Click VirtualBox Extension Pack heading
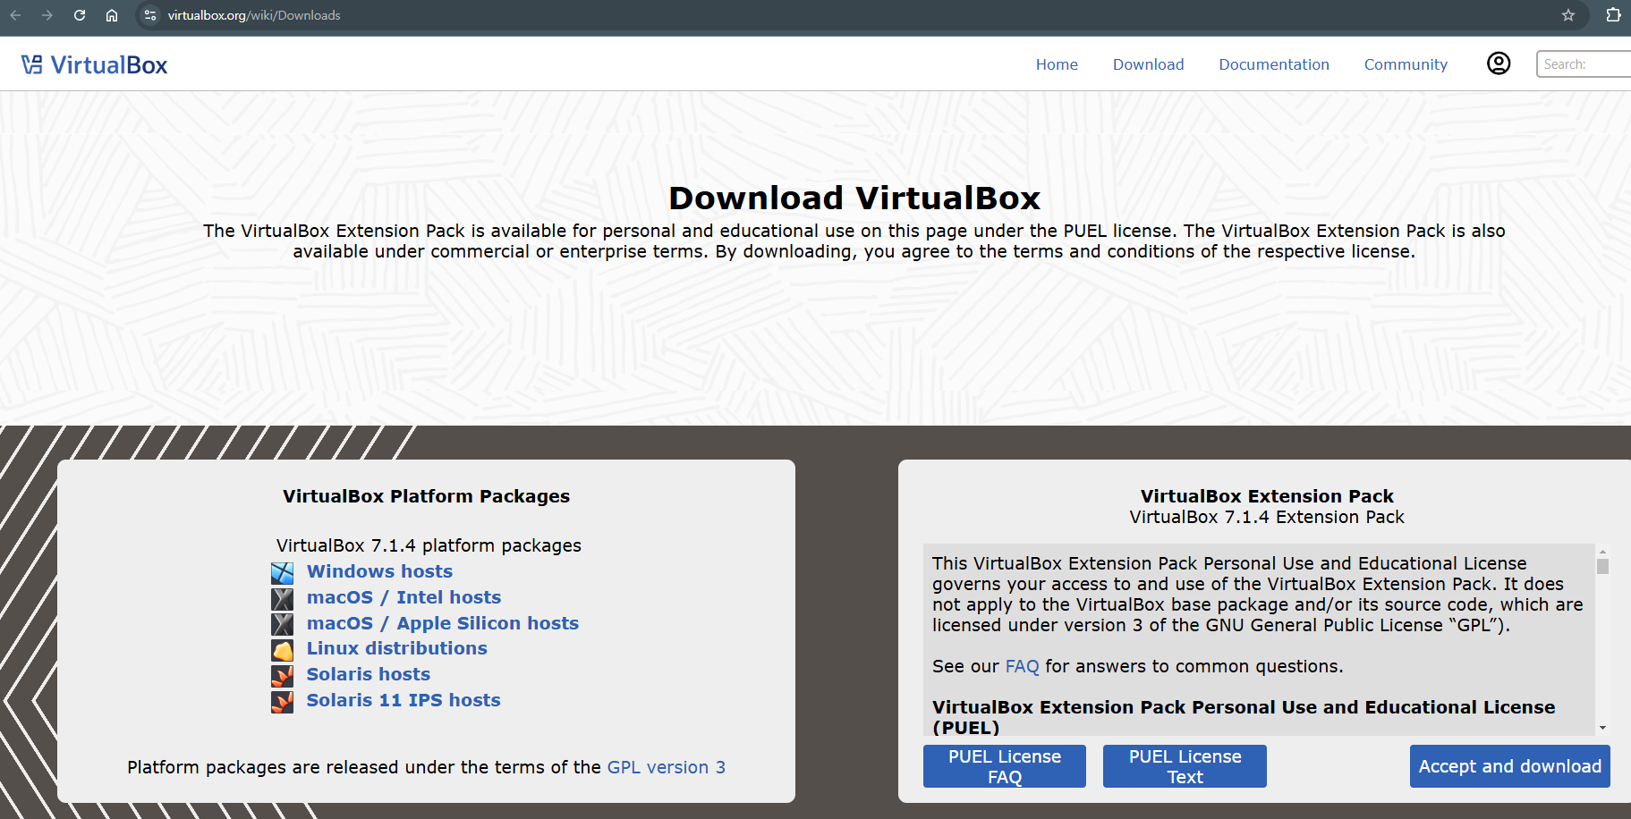This screenshot has height=819, width=1631. (x=1267, y=496)
